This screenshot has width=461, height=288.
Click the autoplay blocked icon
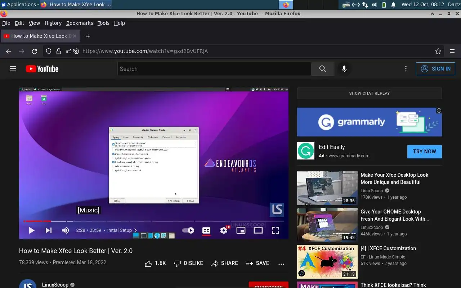tap(76, 51)
